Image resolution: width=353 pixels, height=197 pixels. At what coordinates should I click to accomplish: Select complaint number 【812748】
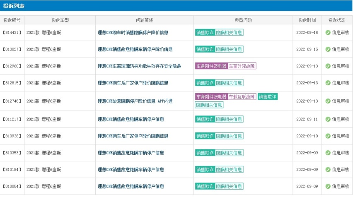click(12, 101)
